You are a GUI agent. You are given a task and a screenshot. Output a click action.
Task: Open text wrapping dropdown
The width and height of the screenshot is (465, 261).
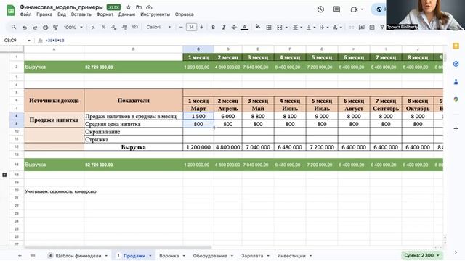323,28
